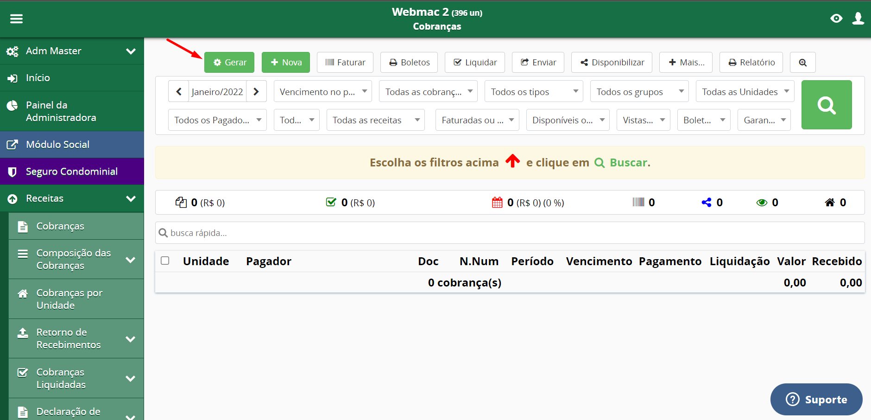Open Seguro Condominial item
Screen dimensions: 871x420
pos(72,172)
